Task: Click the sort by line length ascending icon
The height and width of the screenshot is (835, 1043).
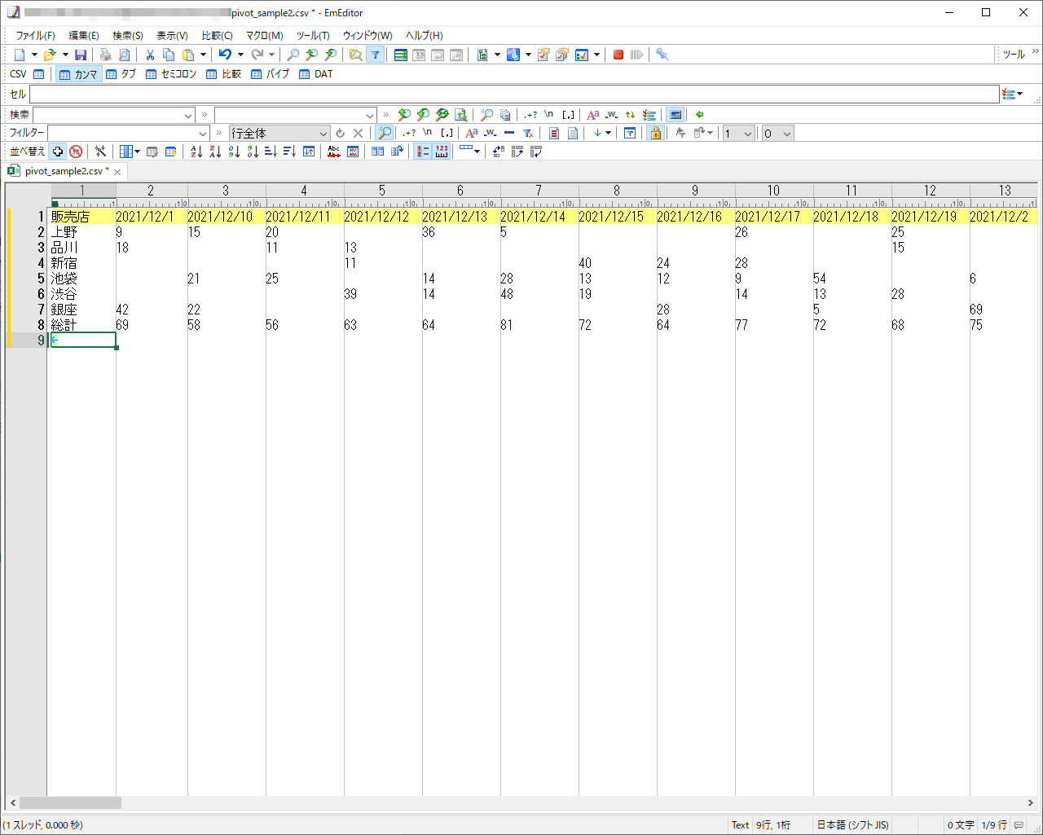Action: [x=271, y=152]
